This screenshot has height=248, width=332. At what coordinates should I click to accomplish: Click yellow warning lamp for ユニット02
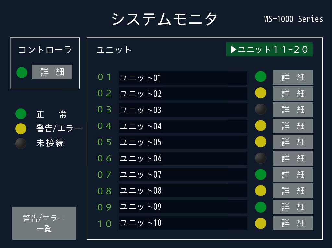pos(261,93)
